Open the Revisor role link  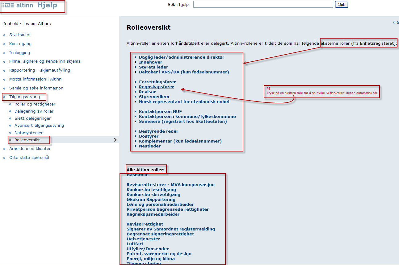(x=147, y=92)
